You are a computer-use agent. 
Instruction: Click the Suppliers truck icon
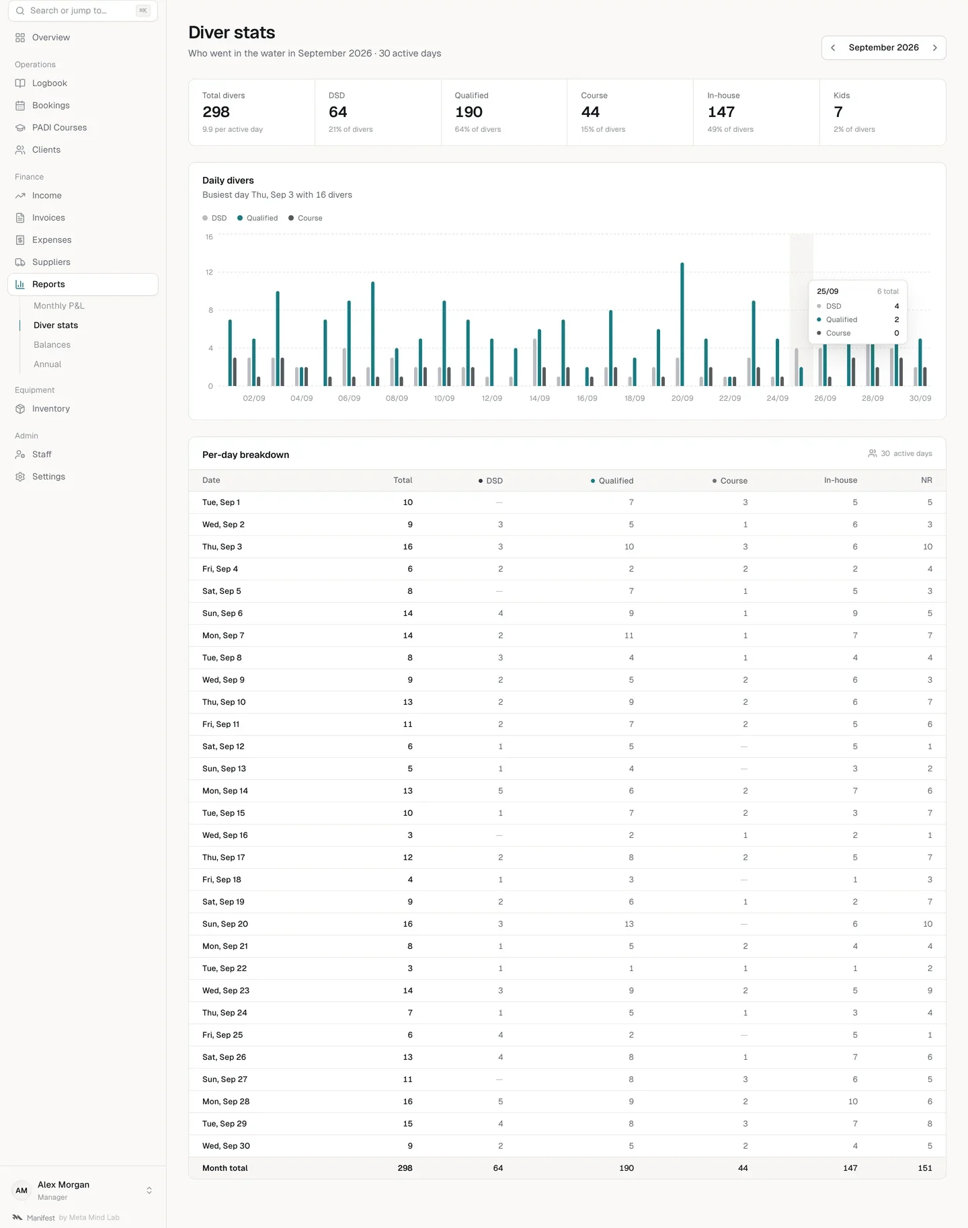point(20,262)
